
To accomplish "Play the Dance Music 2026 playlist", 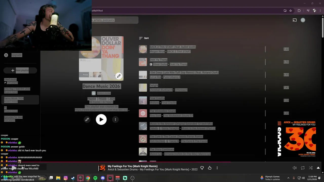I will pyautogui.click(x=101, y=120).
